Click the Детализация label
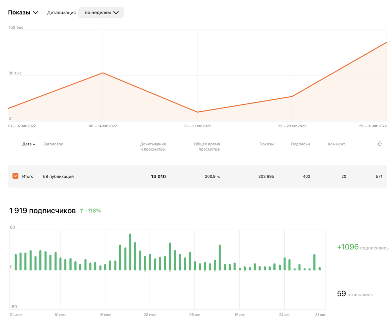This screenshot has height=335, width=389. click(x=61, y=13)
